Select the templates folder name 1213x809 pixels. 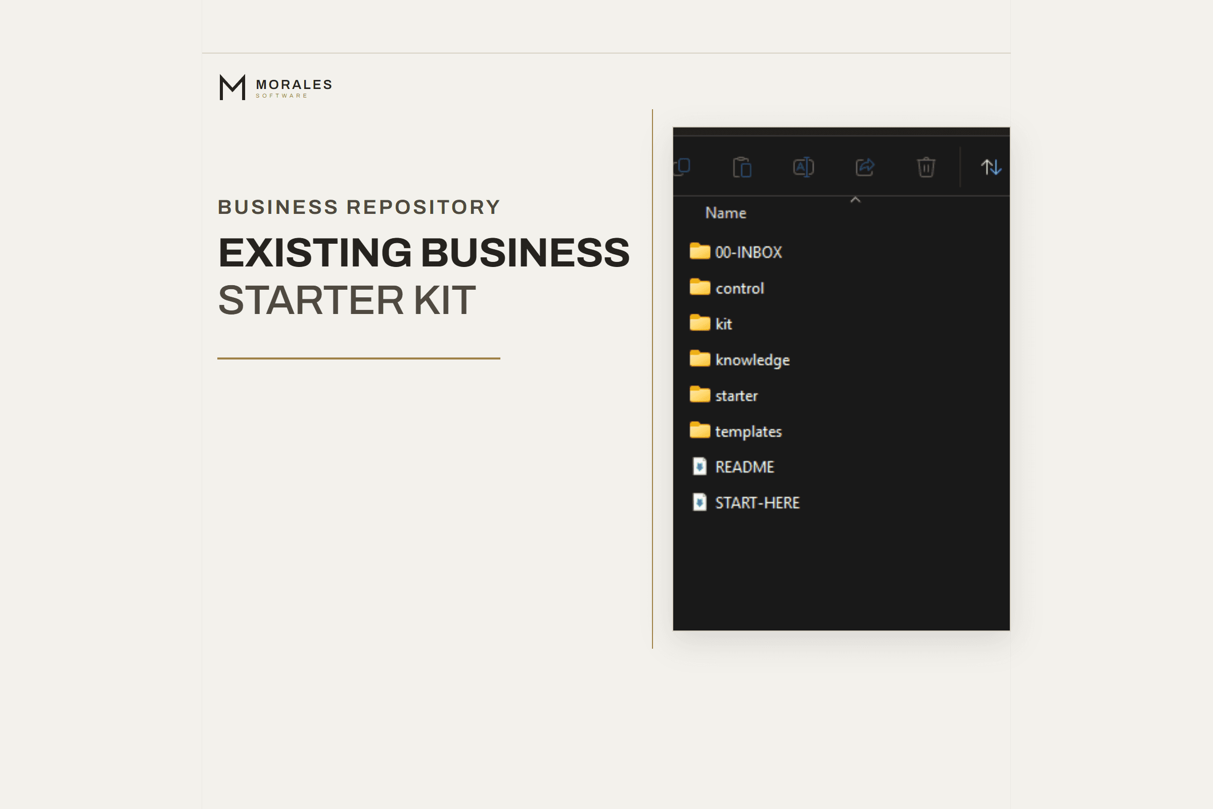(749, 432)
